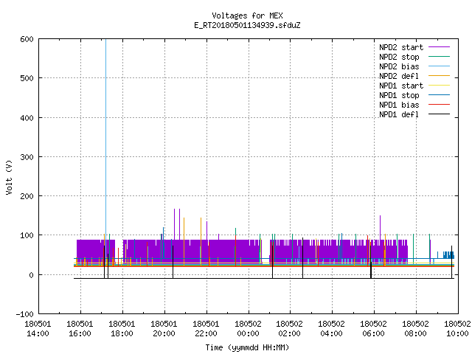
Task: Click the 'NPD2 bias' legend label
Action: click(x=399, y=66)
